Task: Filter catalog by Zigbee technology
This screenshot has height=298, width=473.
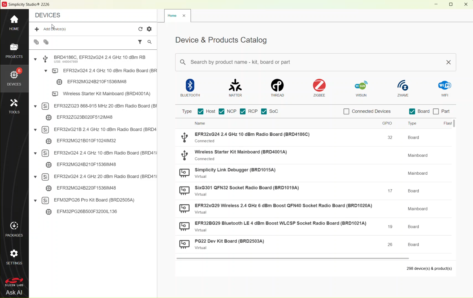Action: (319, 88)
